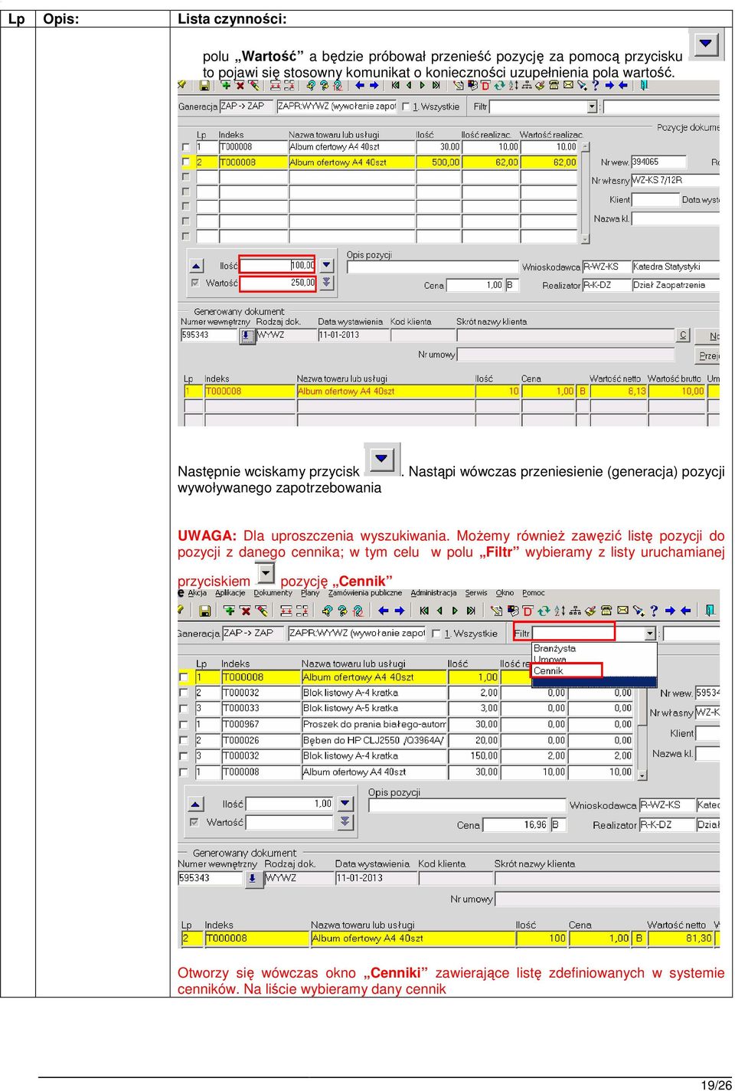Tick the checkbox of row T000967 Proszek do prania
The image size is (735, 1091).
pos(184,725)
